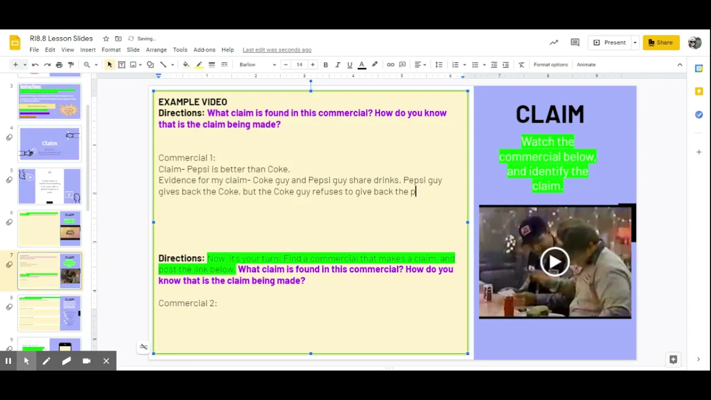Open the Present options dropdown arrow

tap(635, 43)
